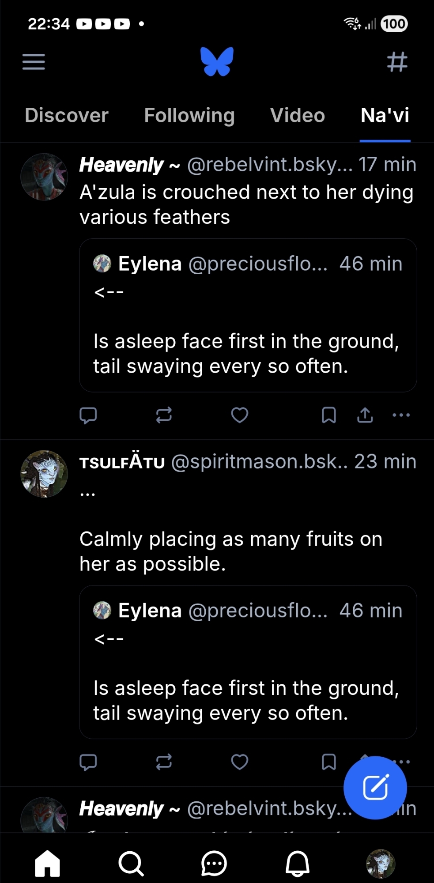Open the feeds hashtag icon

point(397,62)
